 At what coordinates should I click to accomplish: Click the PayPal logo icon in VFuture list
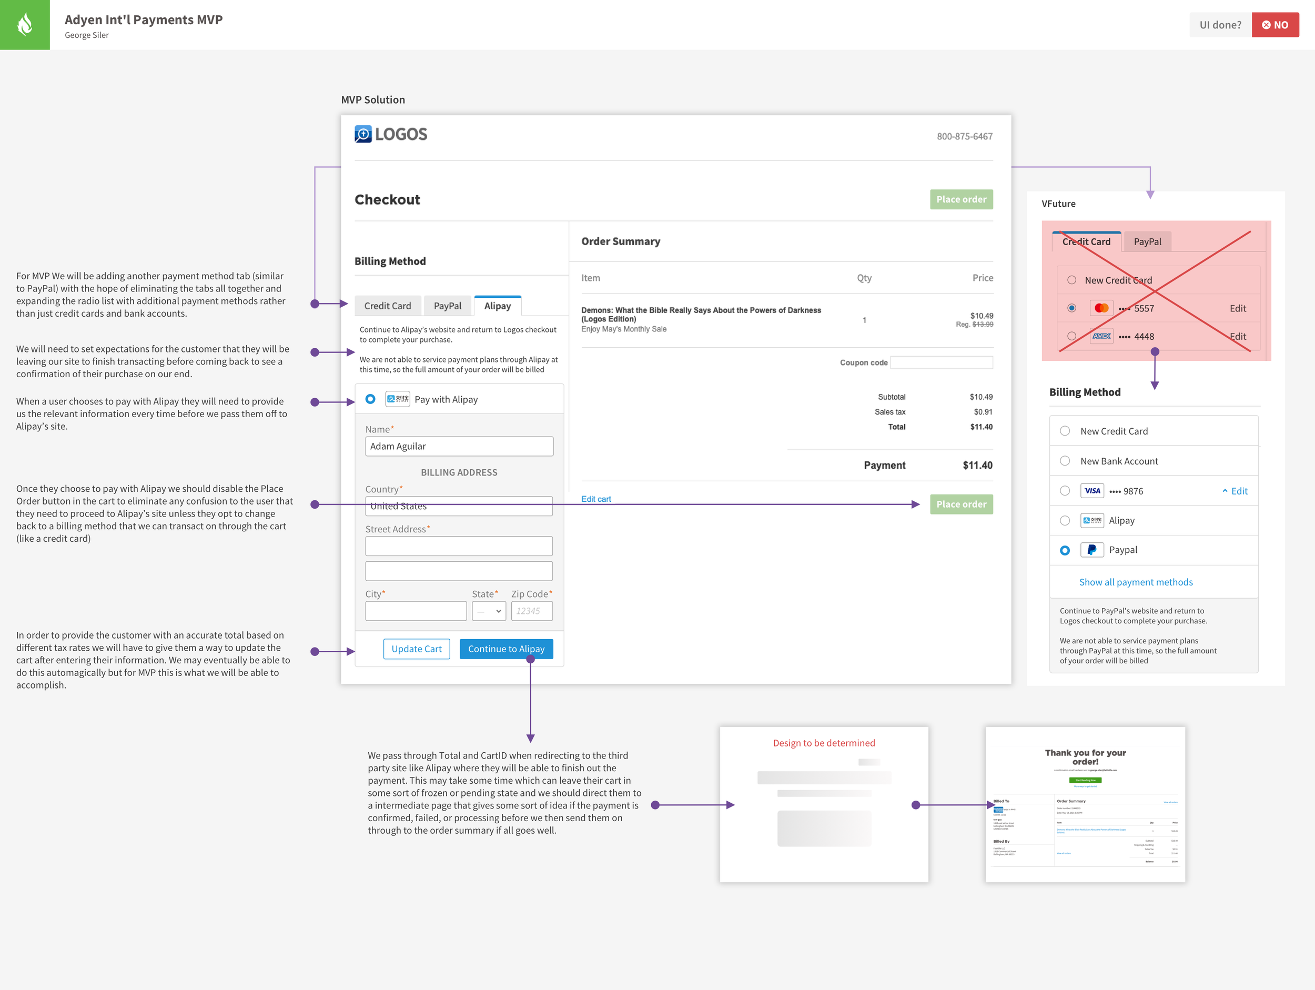[1091, 549]
